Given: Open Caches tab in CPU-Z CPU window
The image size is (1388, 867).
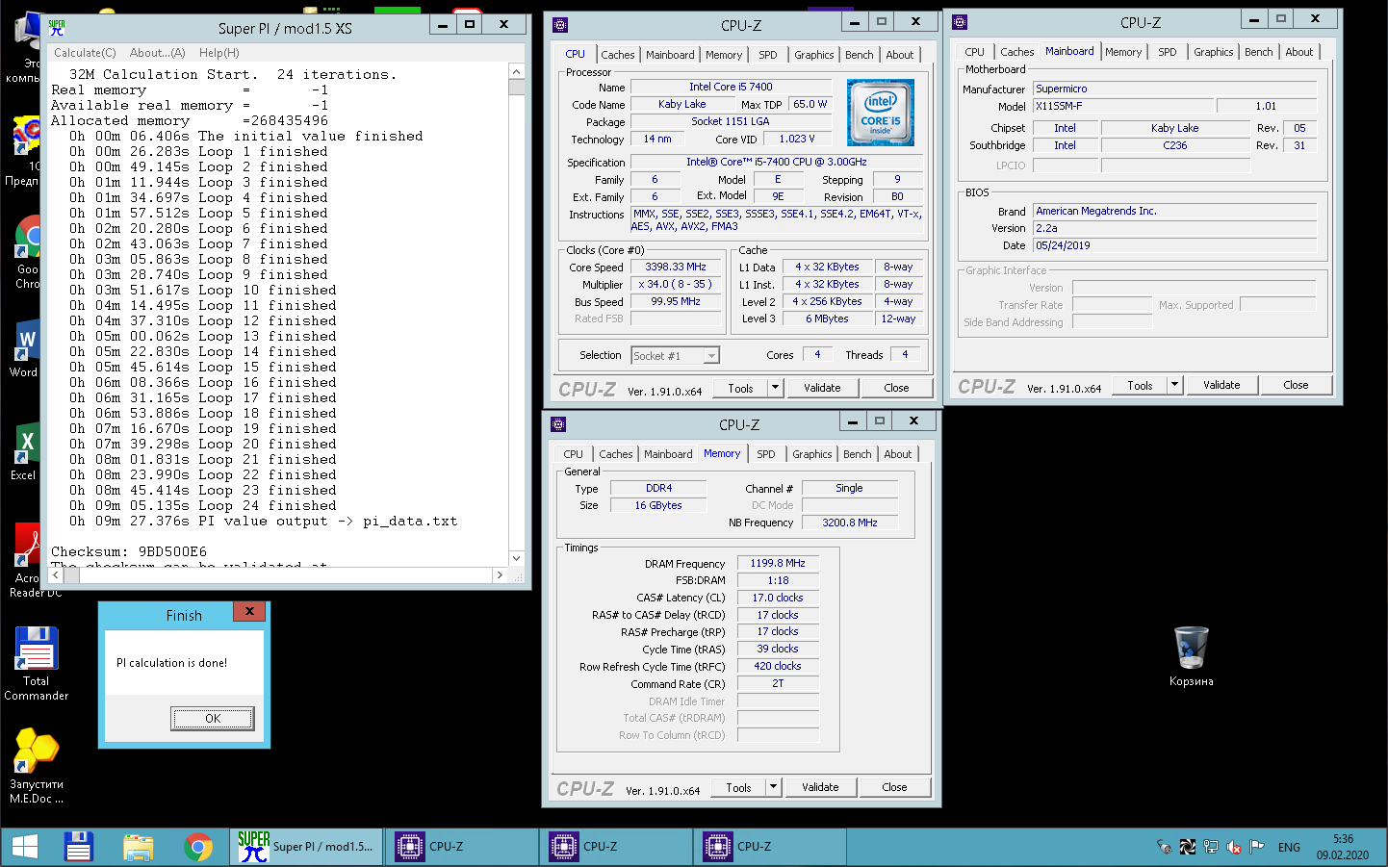Looking at the screenshot, I should [618, 55].
